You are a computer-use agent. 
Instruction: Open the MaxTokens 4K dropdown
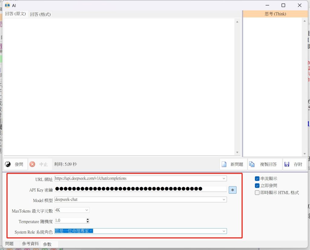tap(87, 210)
